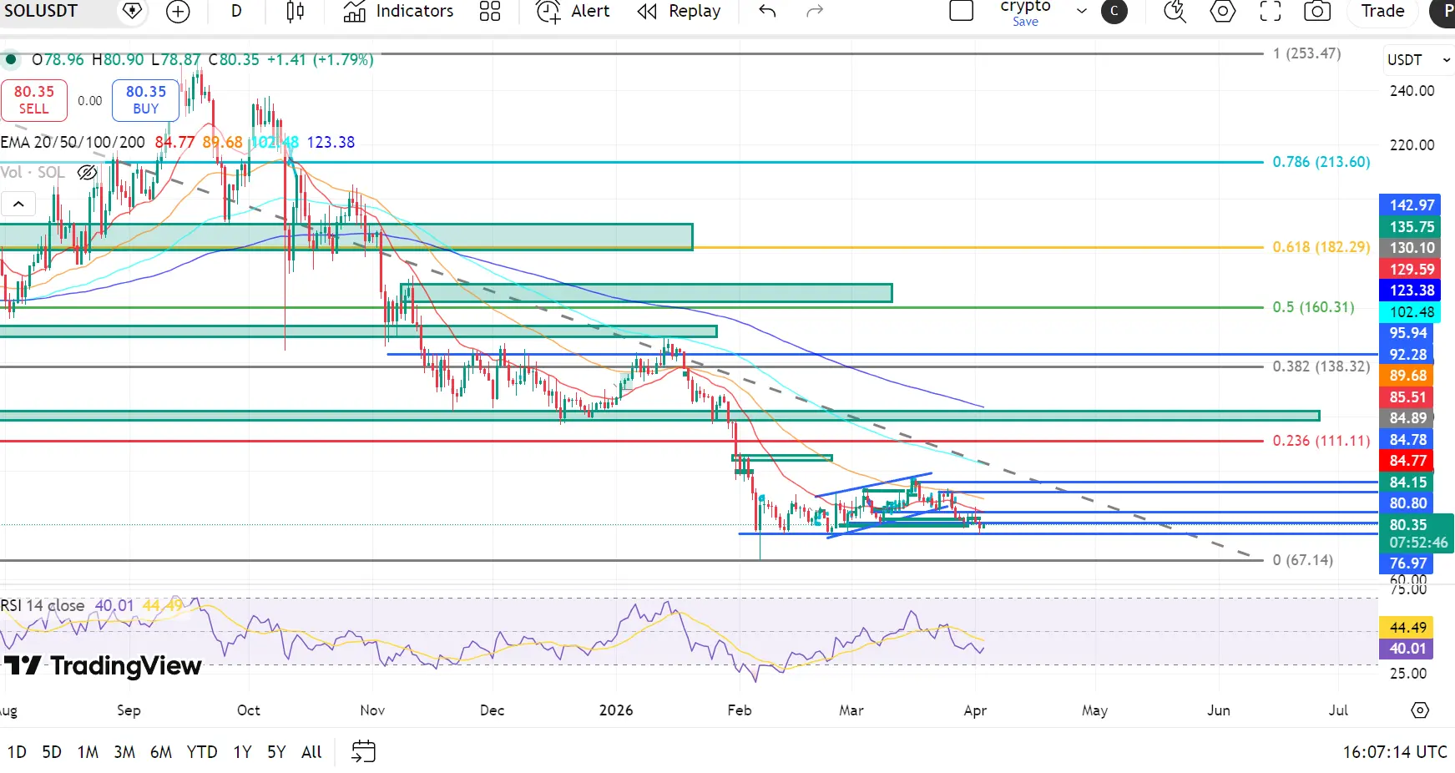
Task: Open the indicator templates grid icon
Action: [490, 12]
